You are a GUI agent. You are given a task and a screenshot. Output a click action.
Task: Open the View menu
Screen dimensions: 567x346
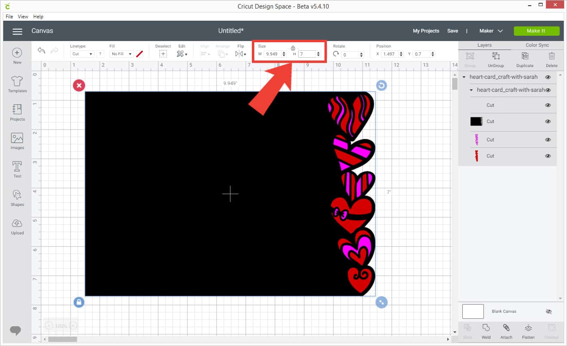(23, 17)
